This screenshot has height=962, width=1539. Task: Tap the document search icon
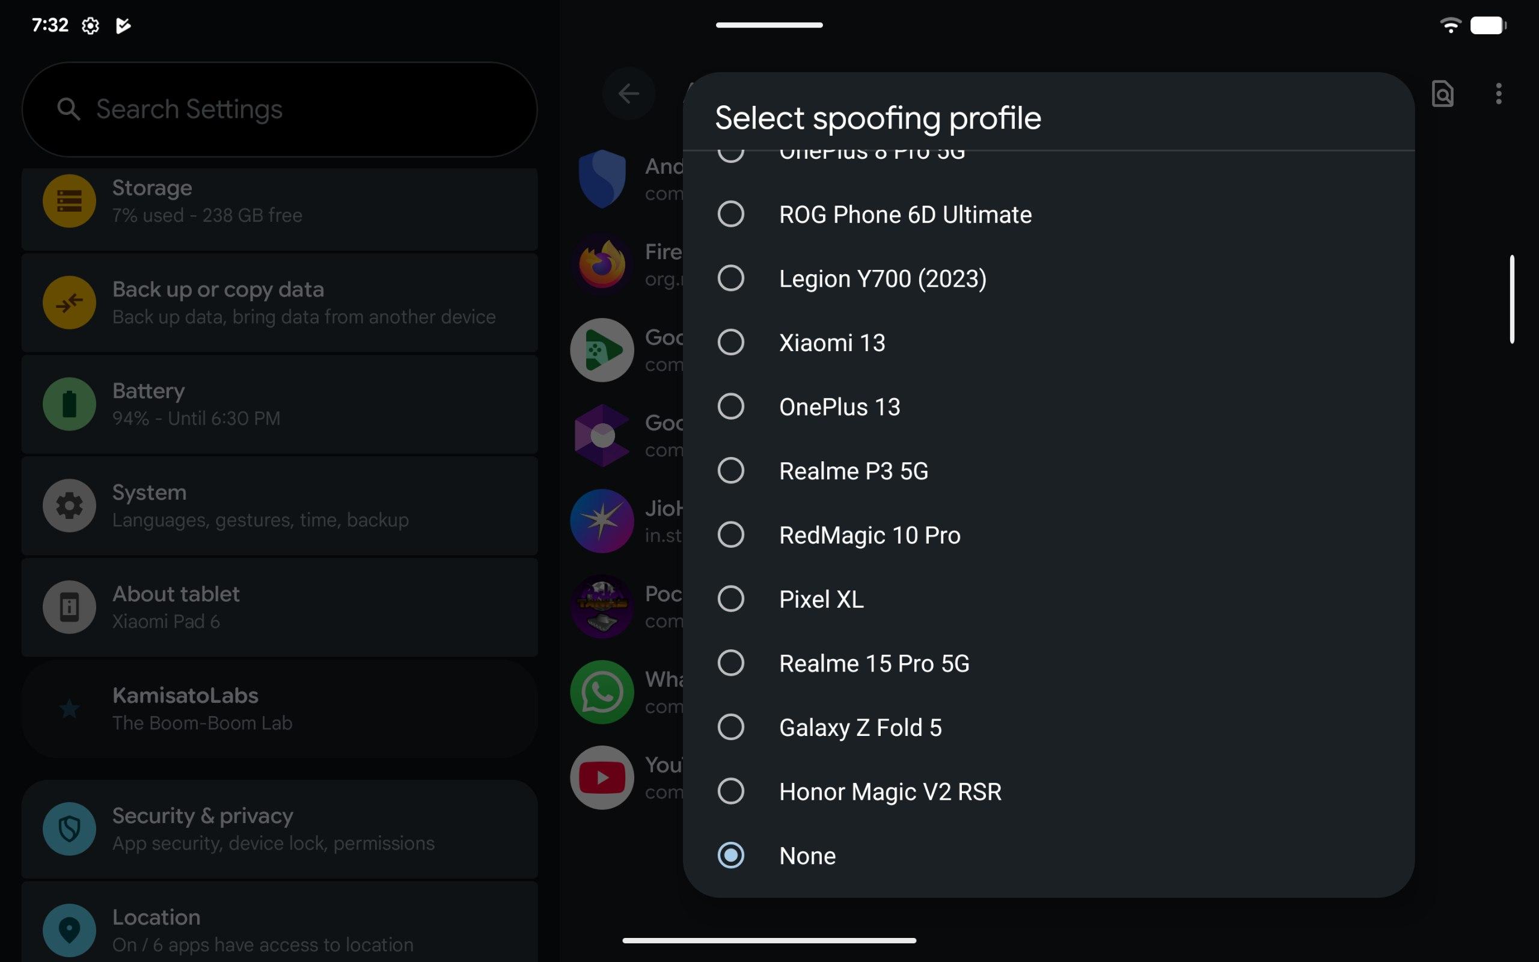(1442, 94)
